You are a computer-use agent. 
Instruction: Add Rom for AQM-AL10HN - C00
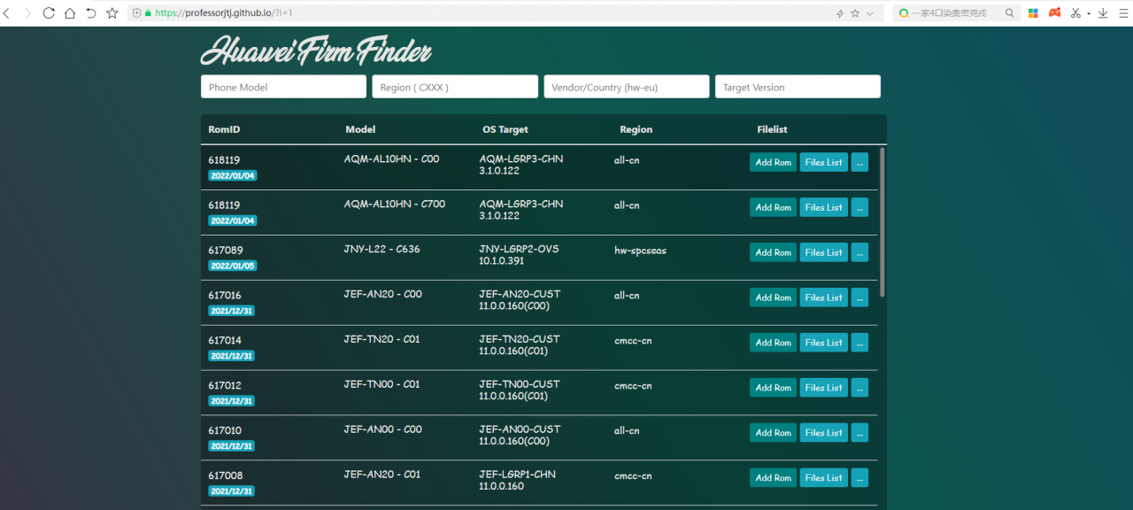pyautogui.click(x=773, y=162)
